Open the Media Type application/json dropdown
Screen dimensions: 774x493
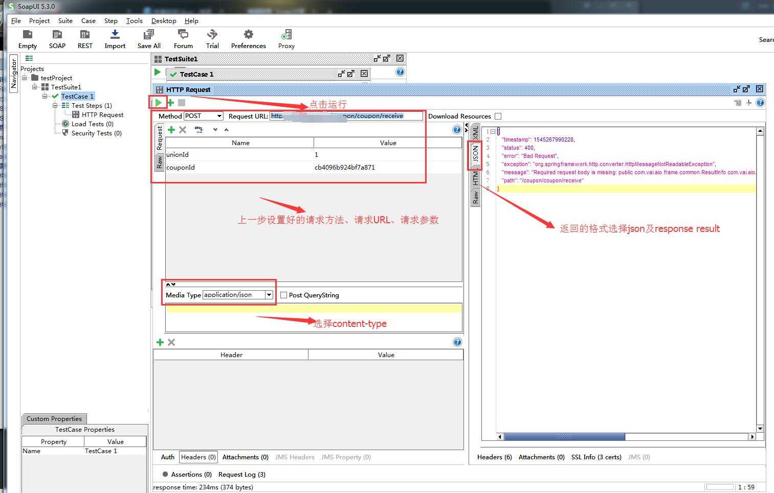click(269, 295)
